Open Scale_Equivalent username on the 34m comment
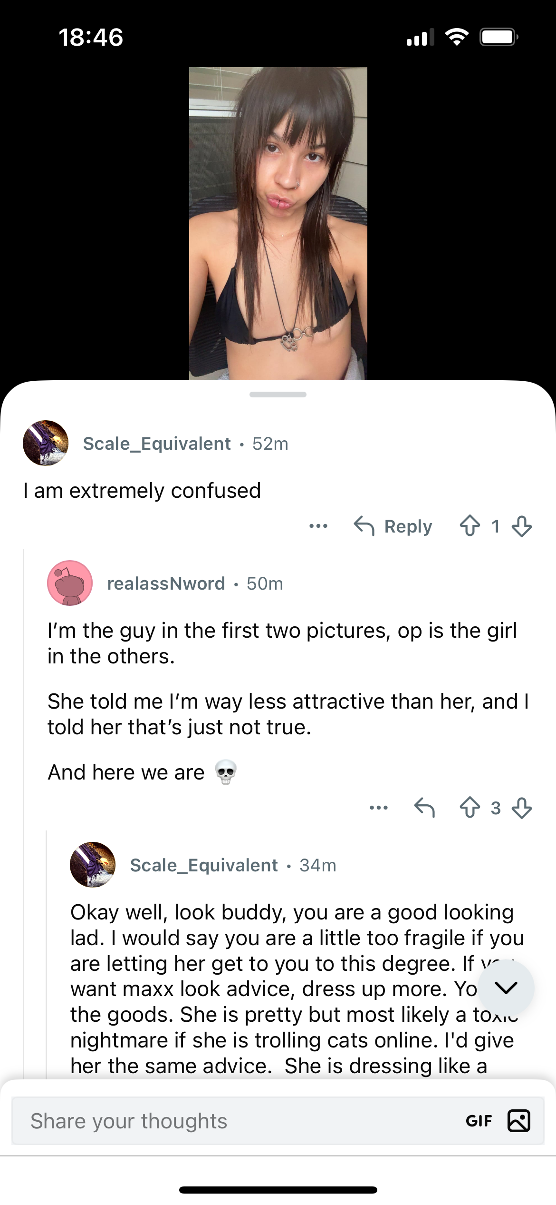This screenshot has width=556, height=1205. coord(204,865)
